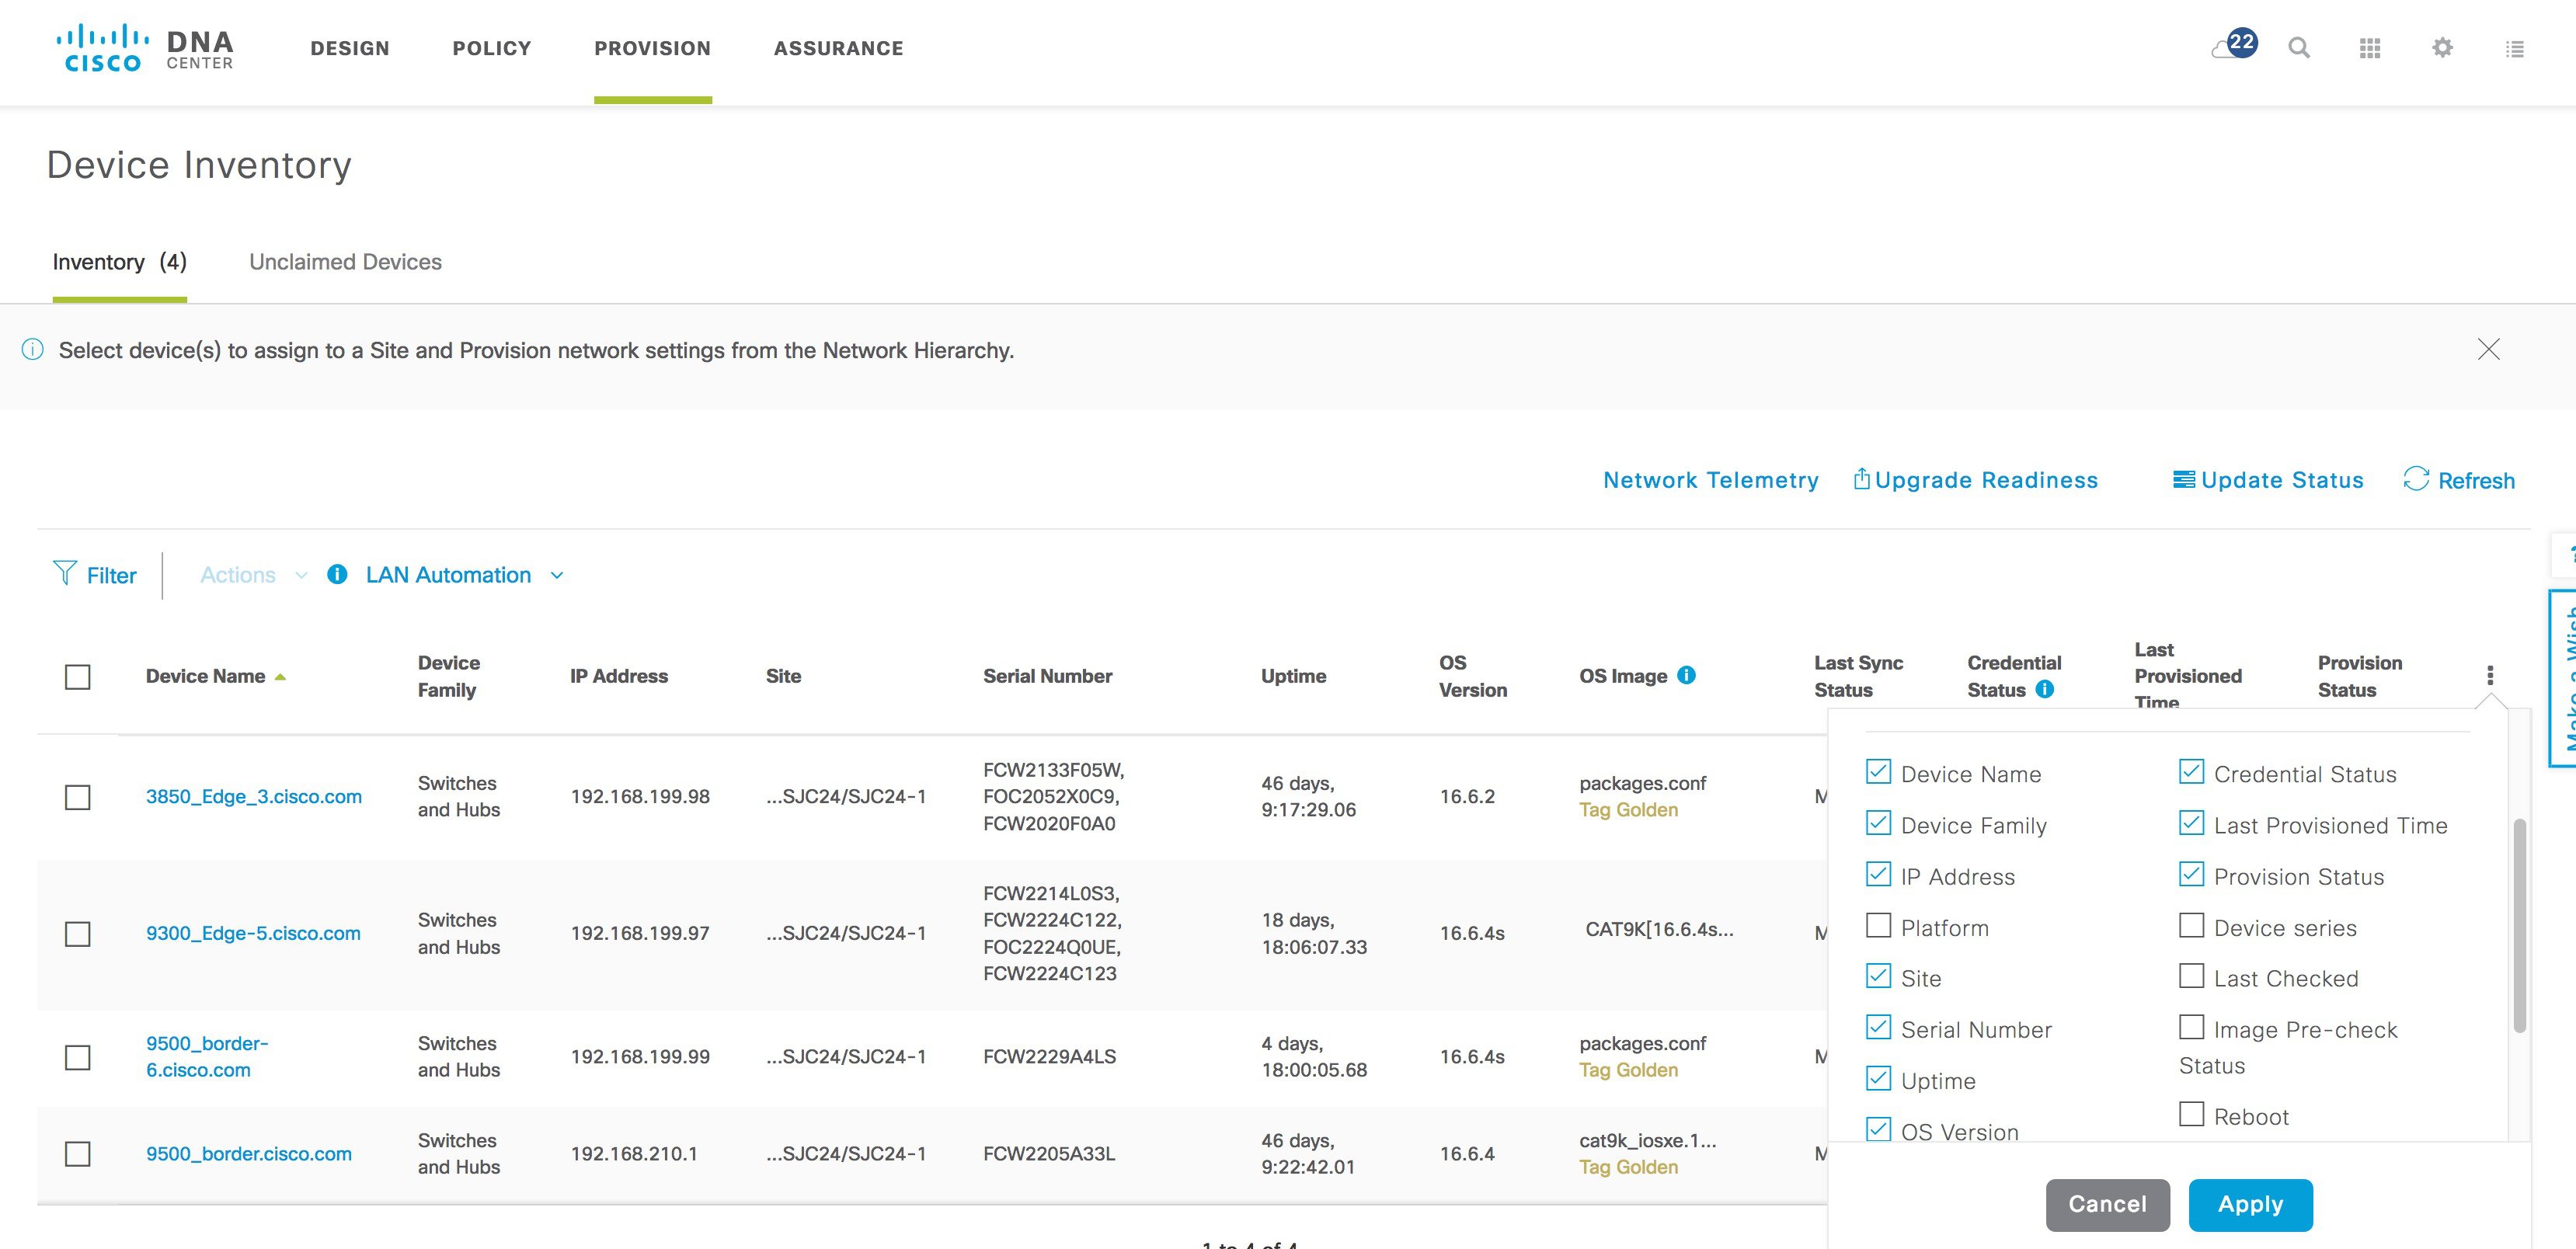Open cloud notifications icon showing 22
Image resolution: width=2576 pixels, height=1249 pixels.
click(x=2234, y=46)
